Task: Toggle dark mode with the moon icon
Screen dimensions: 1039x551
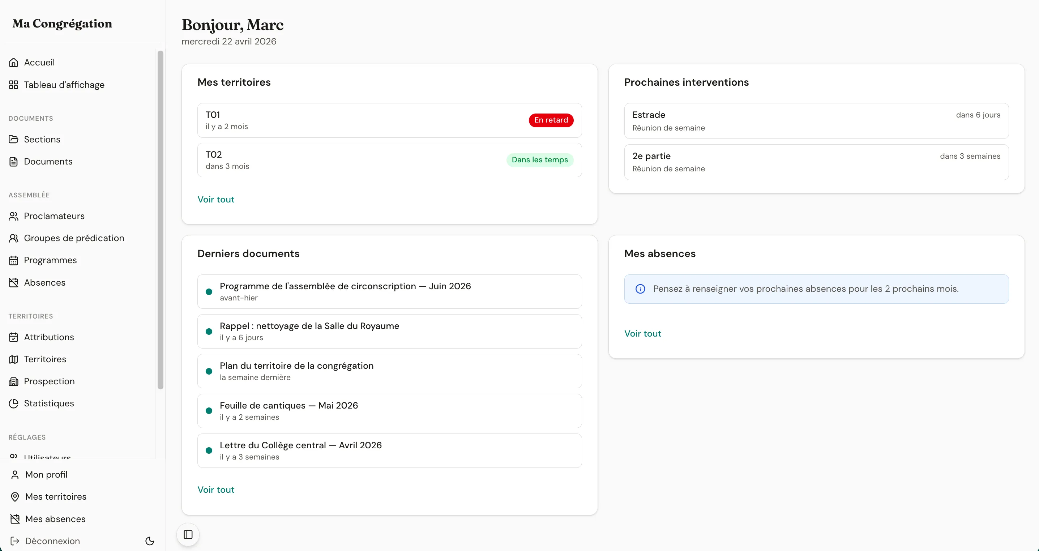Action: click(x=150, y=541)
